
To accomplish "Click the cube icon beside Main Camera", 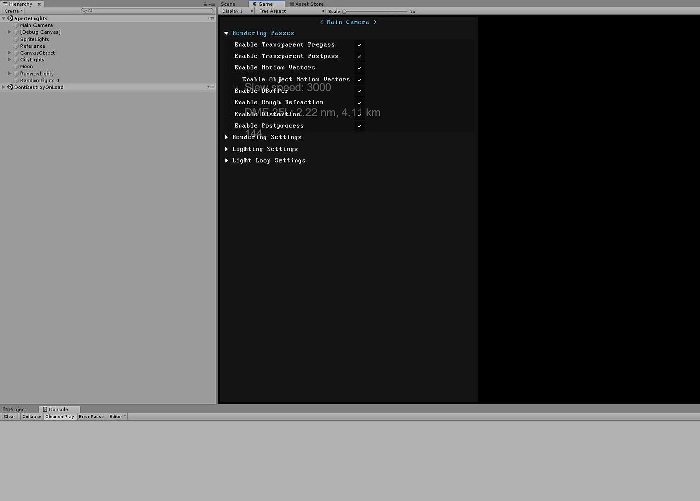I will tap(16, 25).
